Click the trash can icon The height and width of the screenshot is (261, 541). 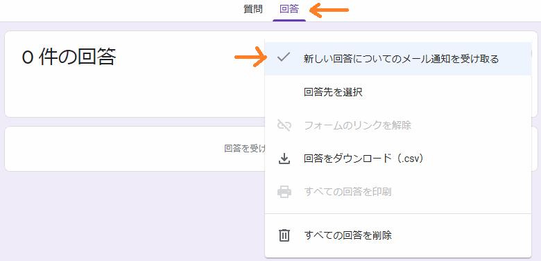click(284, 235)
